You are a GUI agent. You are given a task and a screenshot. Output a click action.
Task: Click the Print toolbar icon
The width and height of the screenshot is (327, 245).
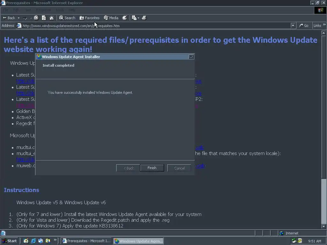pos(144,18)
